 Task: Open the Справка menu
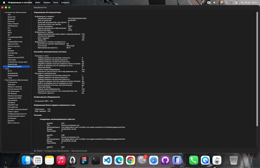[65, 3]
